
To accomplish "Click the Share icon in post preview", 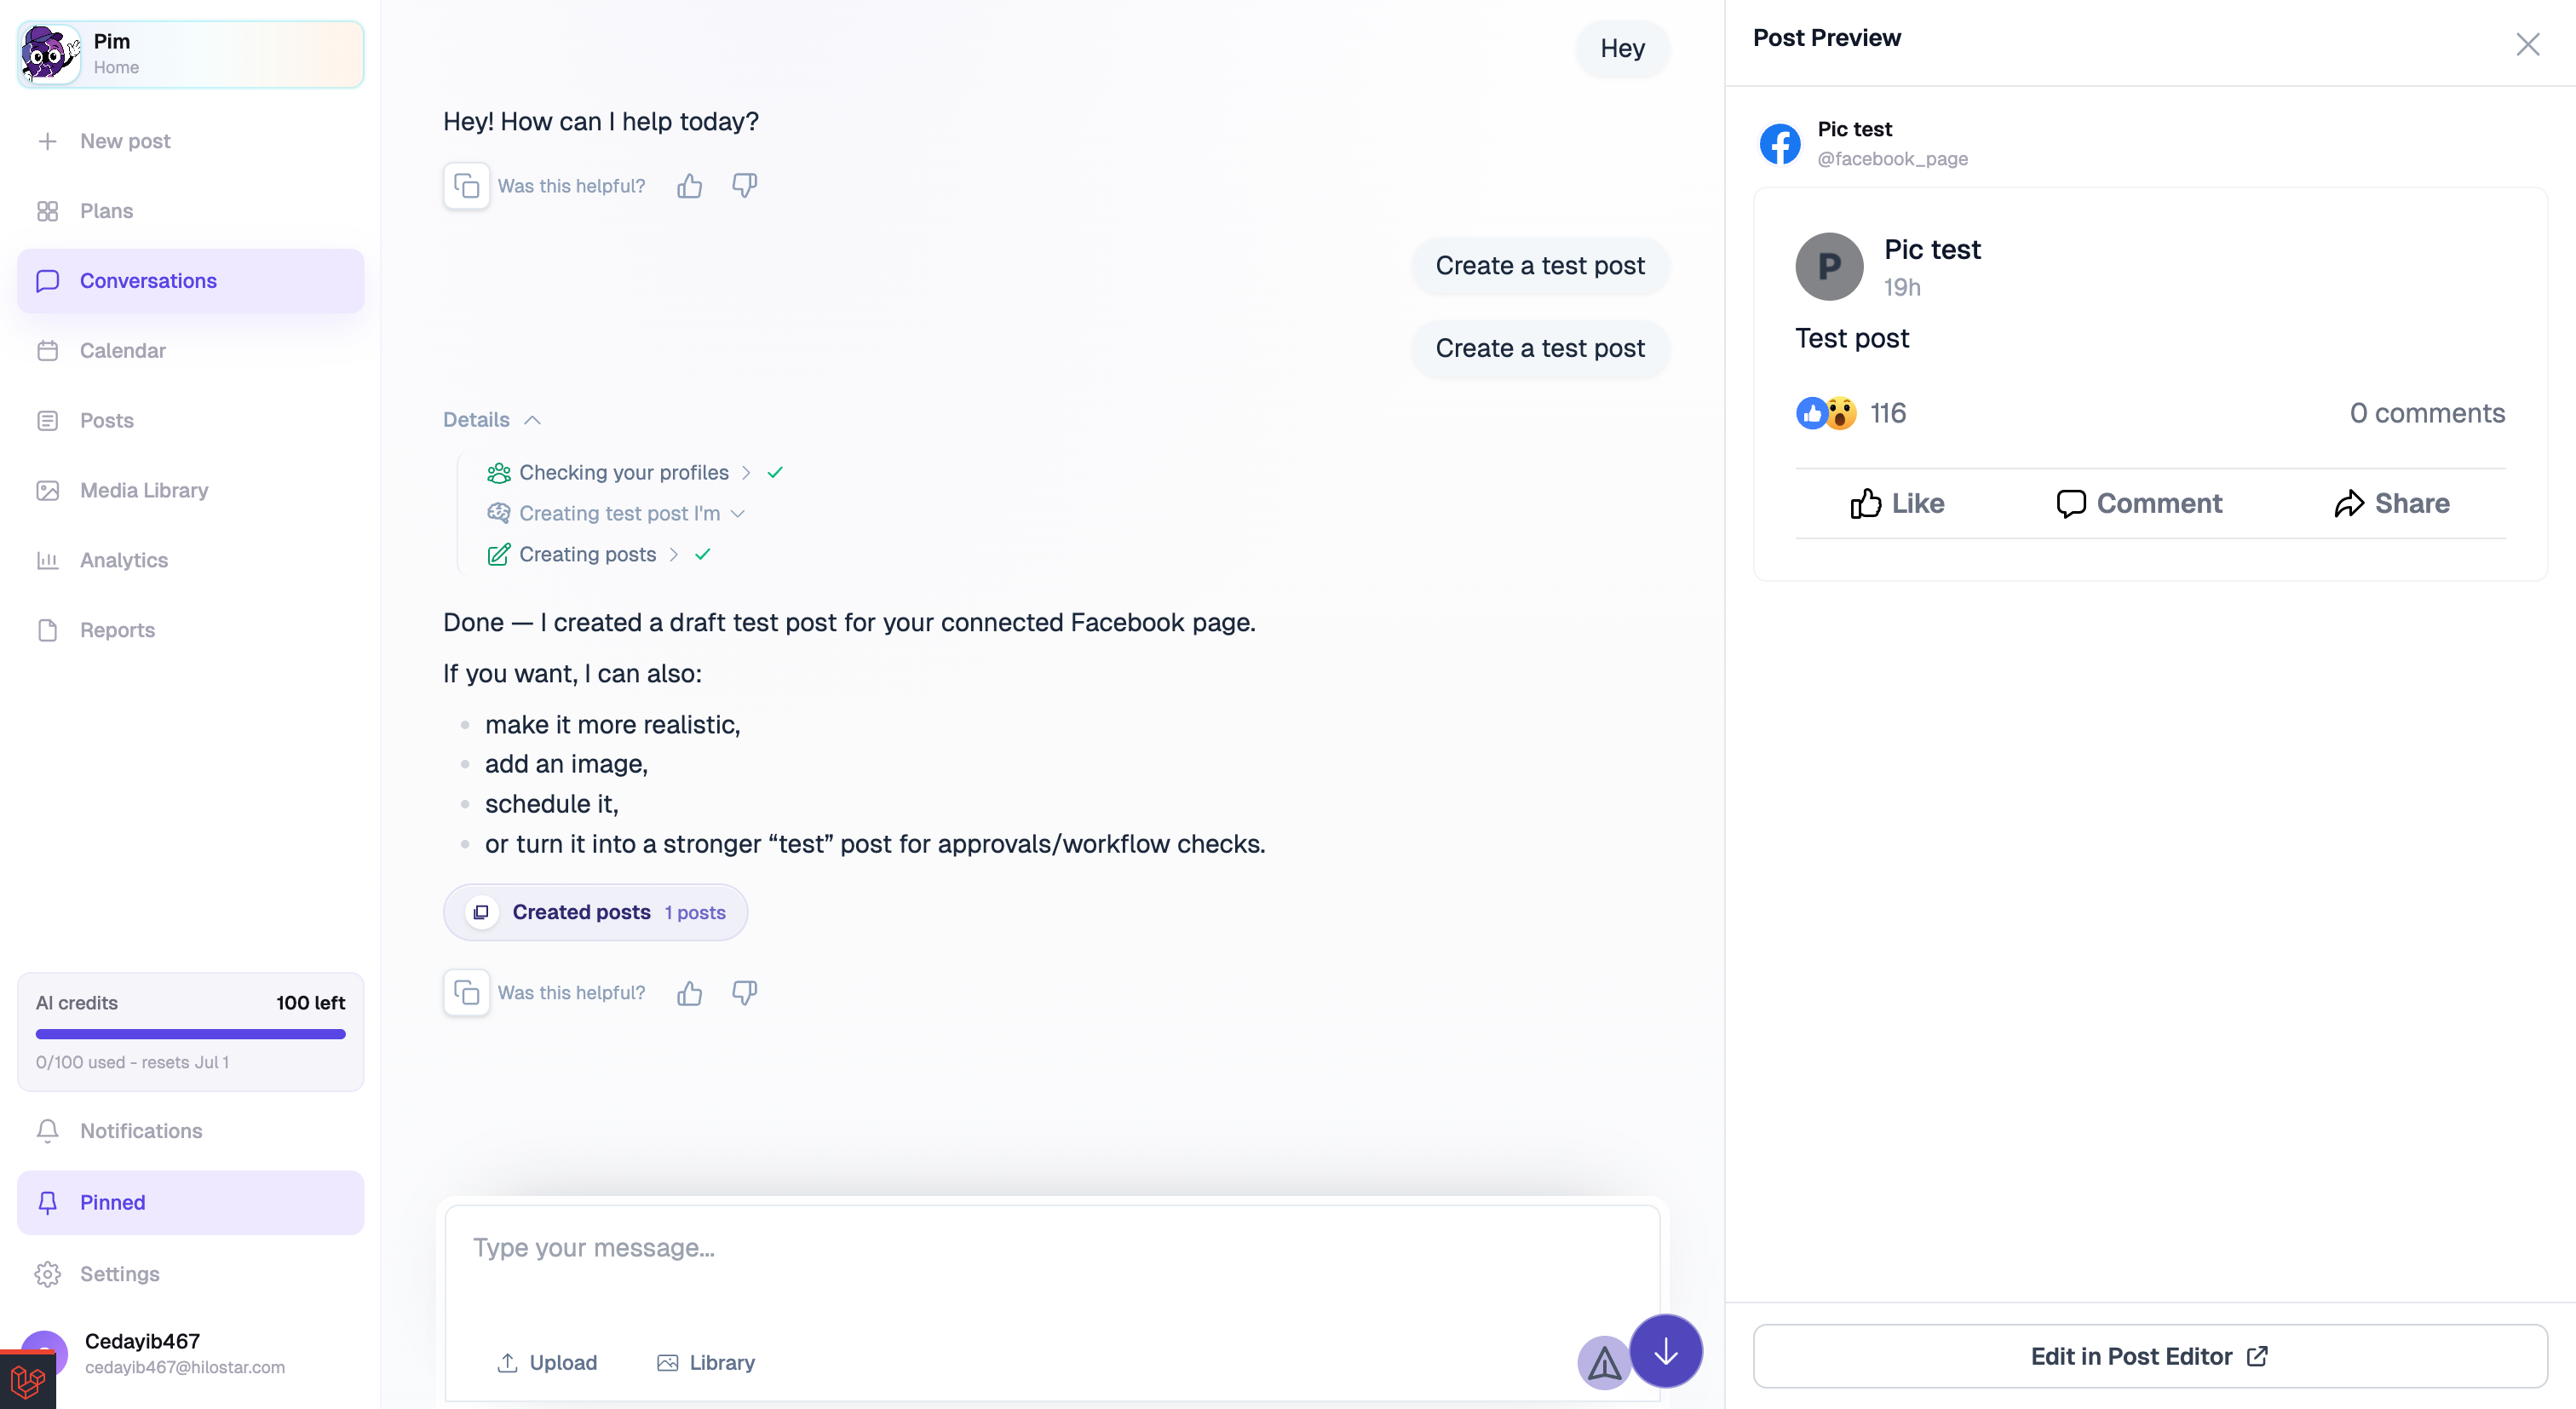I will 2349,503.
